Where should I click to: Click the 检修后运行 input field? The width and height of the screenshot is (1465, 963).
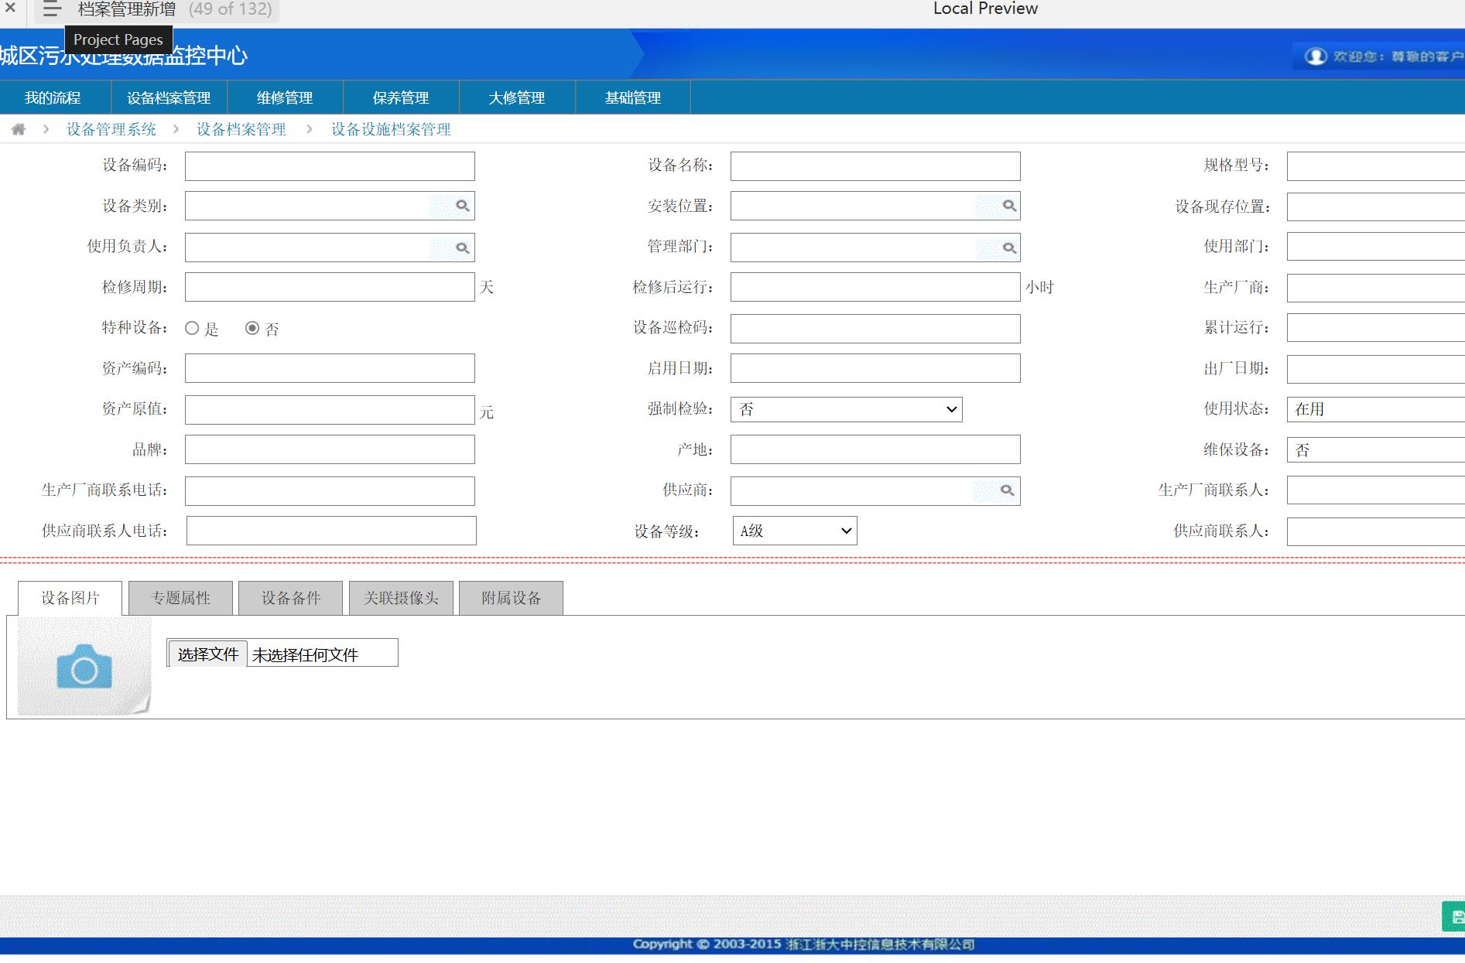tap(875, 287)
